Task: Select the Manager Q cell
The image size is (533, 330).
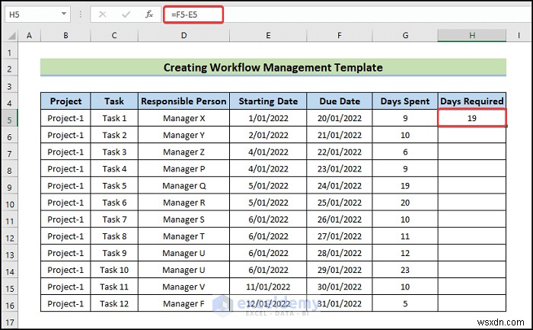Action: click(x=184, y=186)
